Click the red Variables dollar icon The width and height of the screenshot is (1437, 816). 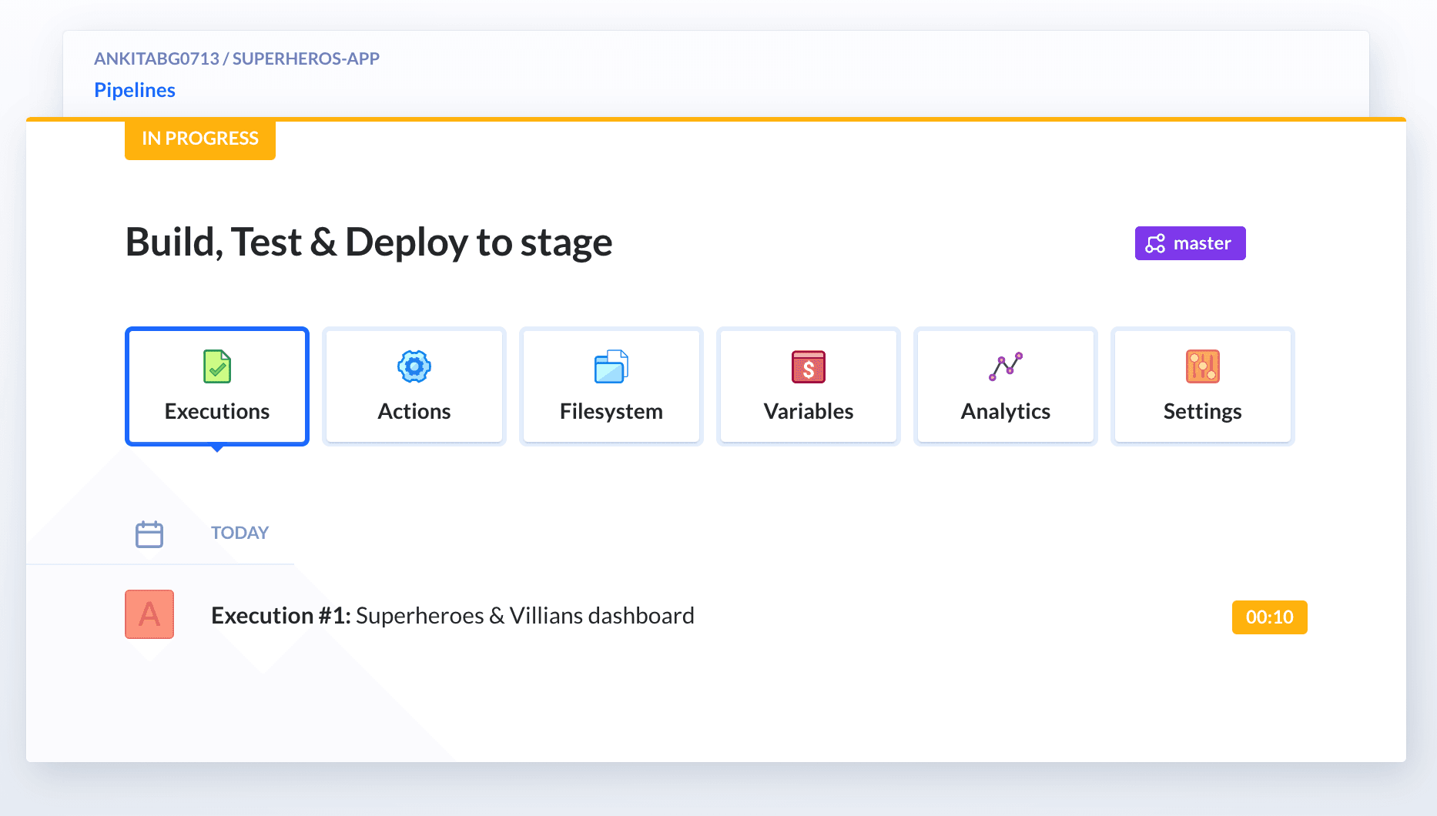(x=809, y=366)
